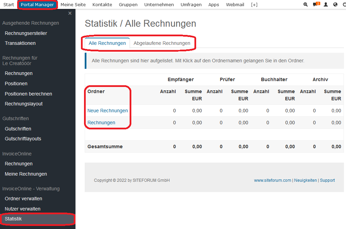Open Gutschriftlayouts in the sidebar
Screen dimensions: 346x229
pos(23,139)
